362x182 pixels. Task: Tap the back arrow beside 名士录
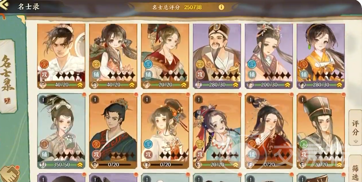pyautogui.click(x=4, y=5)
